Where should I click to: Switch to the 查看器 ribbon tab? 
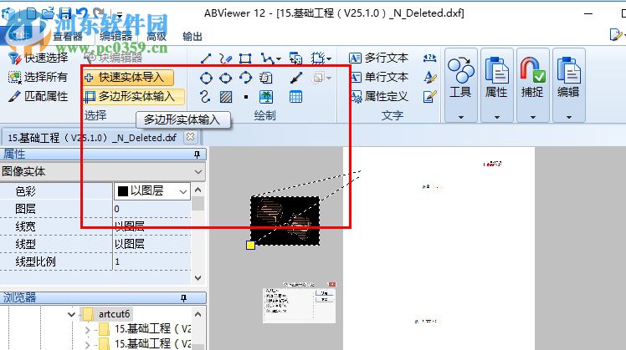[x=68, y=37]
